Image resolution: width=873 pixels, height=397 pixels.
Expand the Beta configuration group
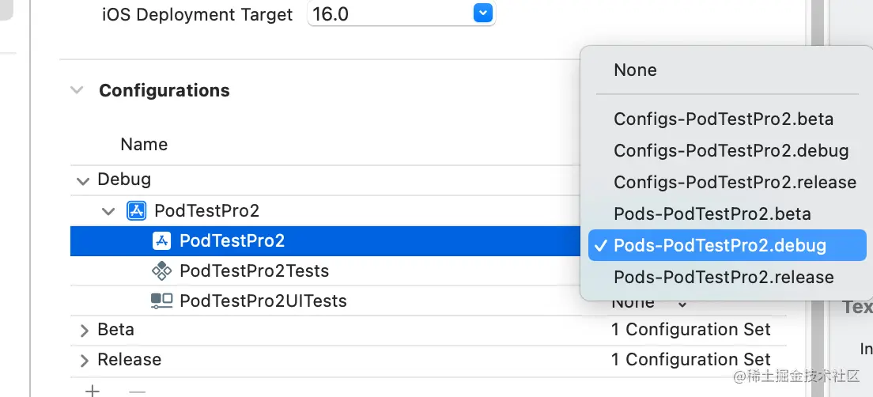pyautogui.click(x=84, y=331)
